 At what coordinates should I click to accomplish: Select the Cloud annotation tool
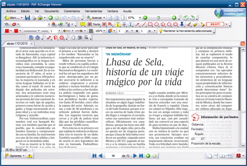[x=176, y=24]
